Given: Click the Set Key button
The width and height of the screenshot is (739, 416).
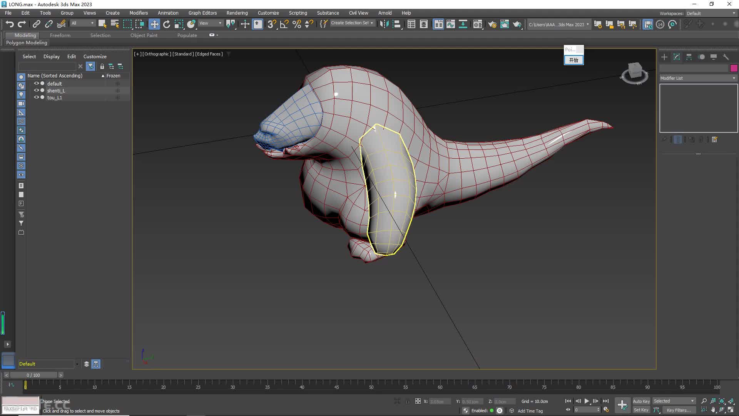Looking at the screenshot, I should point(641,410).
